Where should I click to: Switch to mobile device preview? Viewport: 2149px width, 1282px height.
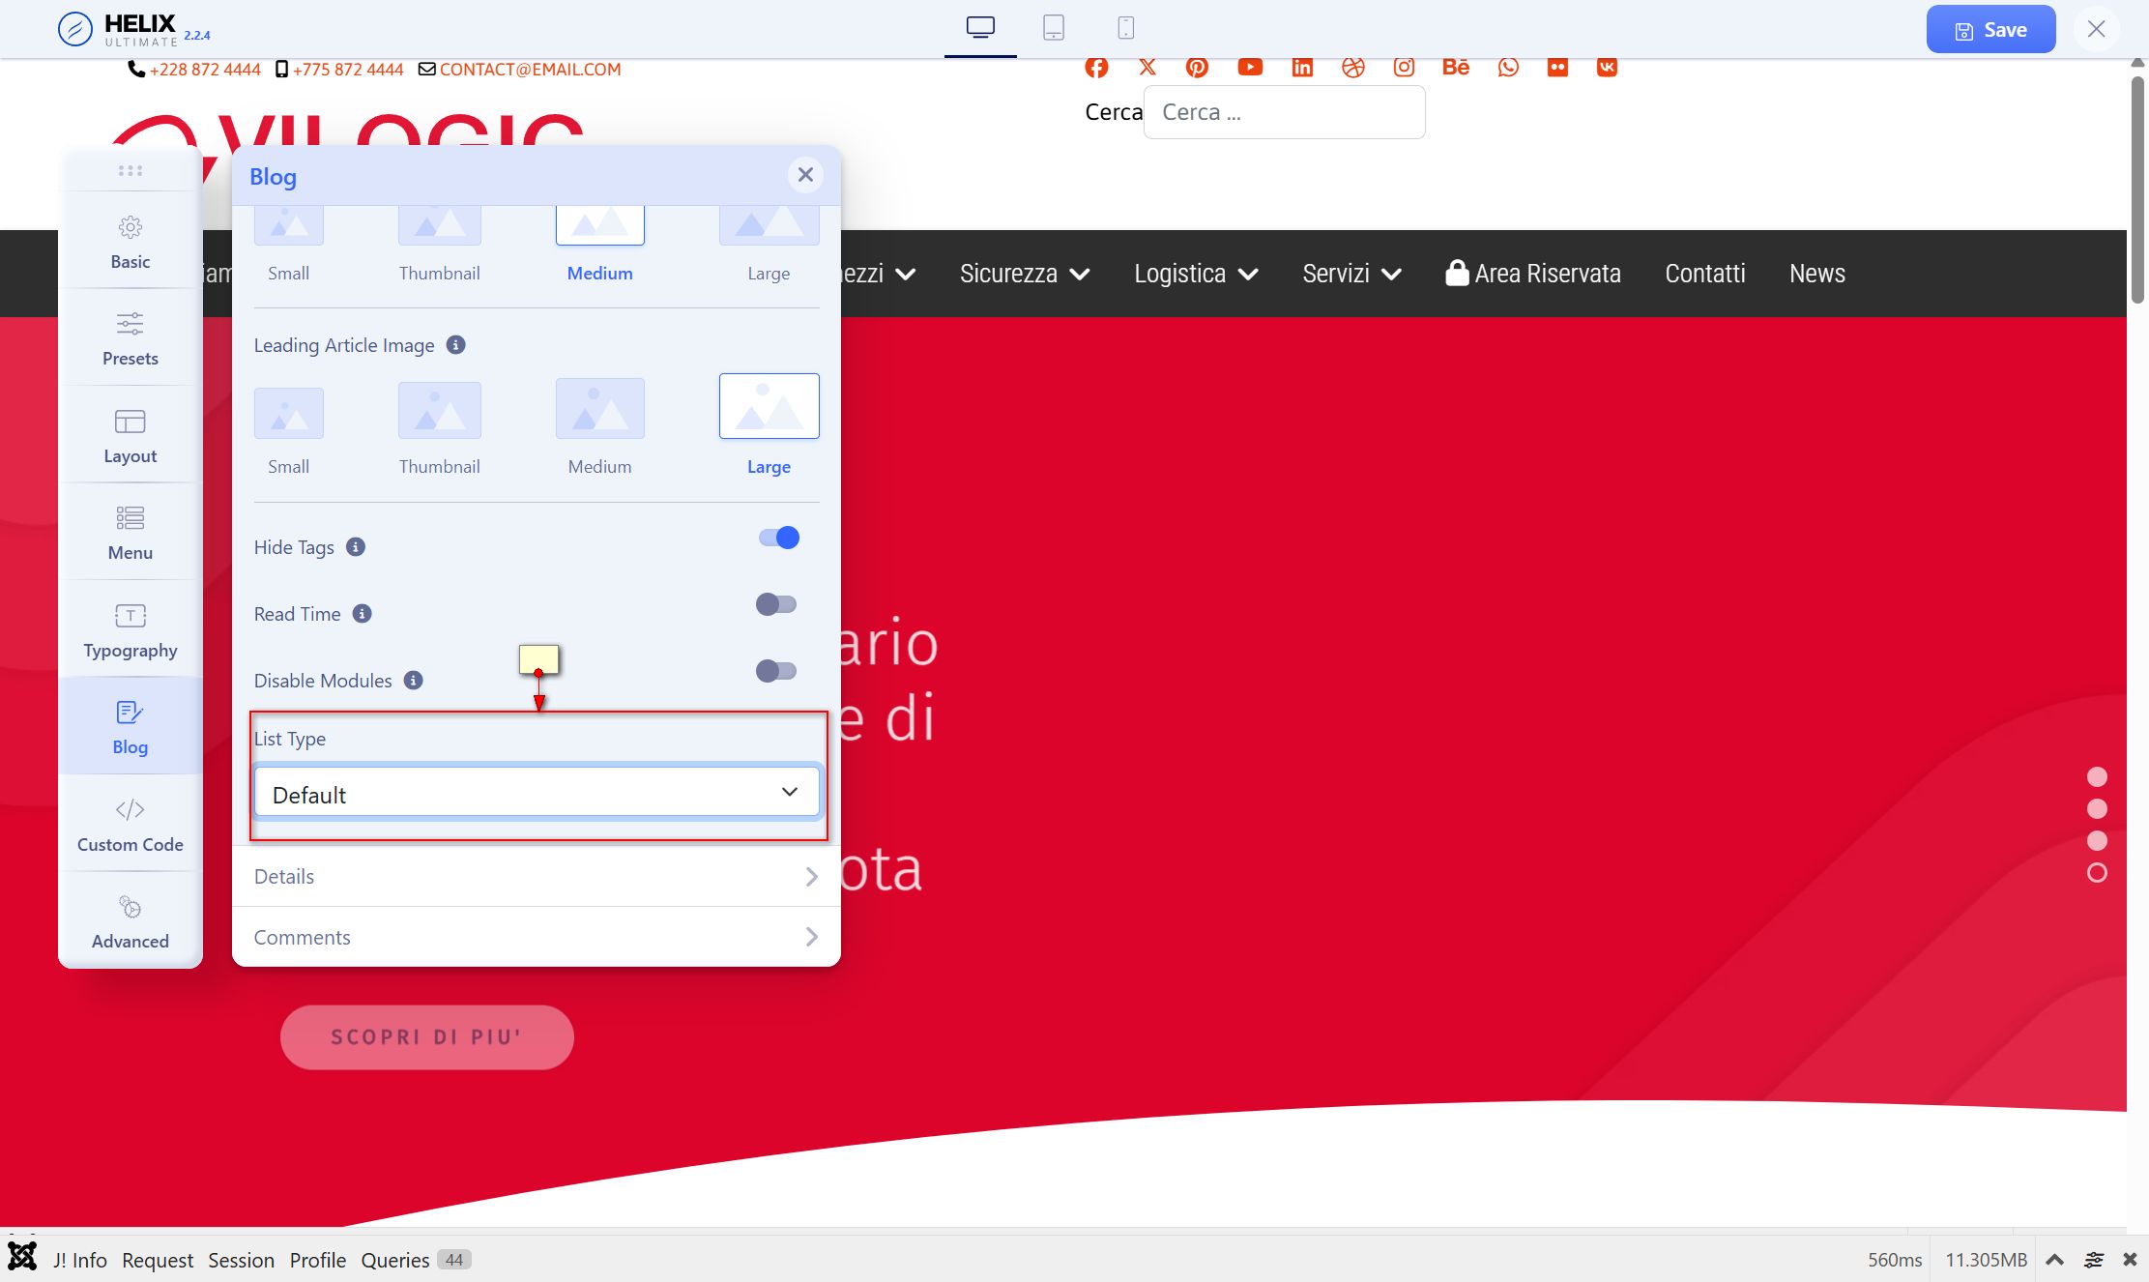(x=1125, y=28)
